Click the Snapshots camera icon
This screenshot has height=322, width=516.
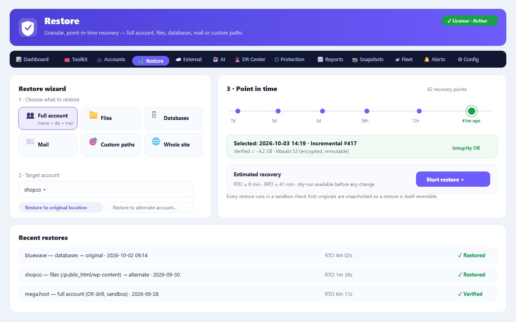tap(355, 60)
